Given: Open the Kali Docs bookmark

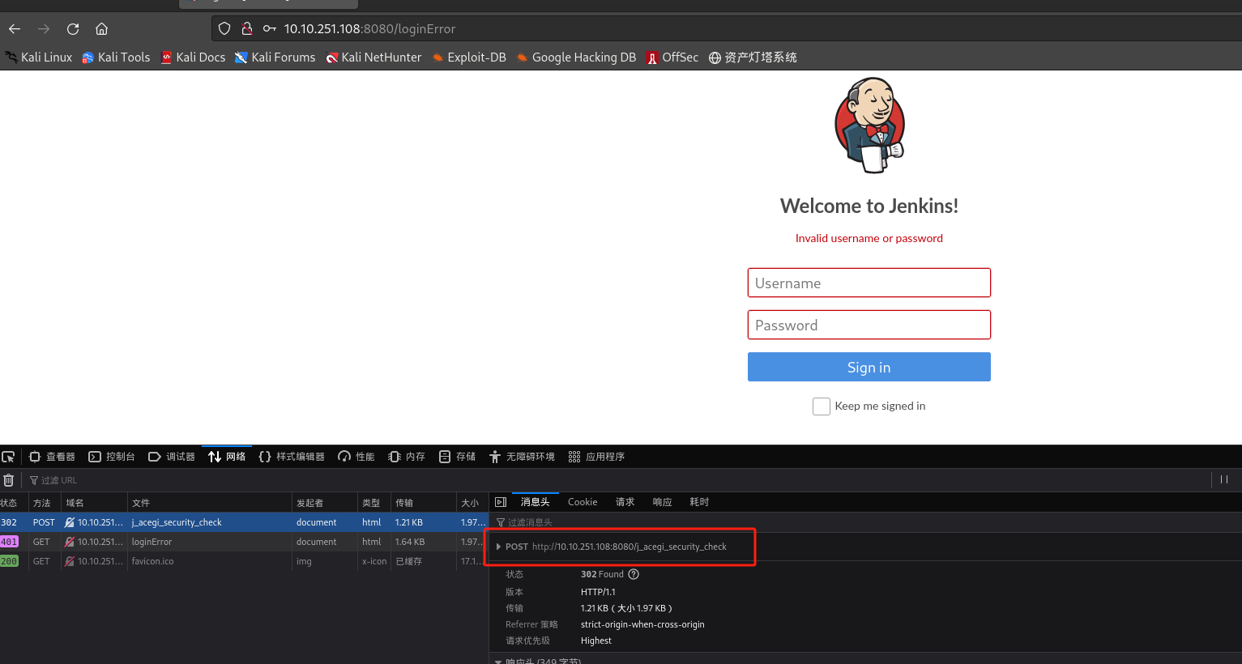Looking at the screenshot, I should coord(193,57).
